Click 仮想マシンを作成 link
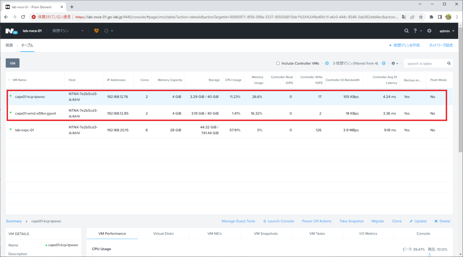463x257 pixels. pyautogui.click(x=404, y=45)
